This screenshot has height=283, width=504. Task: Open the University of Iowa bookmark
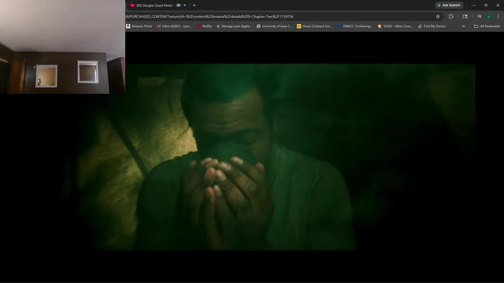(274, 26)
